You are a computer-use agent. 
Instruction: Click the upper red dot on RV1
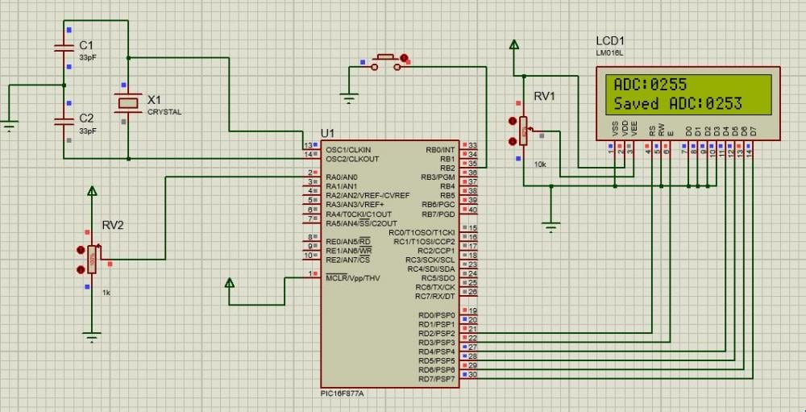512,121
